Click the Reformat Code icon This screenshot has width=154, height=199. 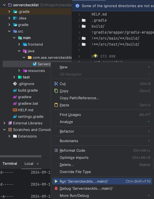pos(56,150)
